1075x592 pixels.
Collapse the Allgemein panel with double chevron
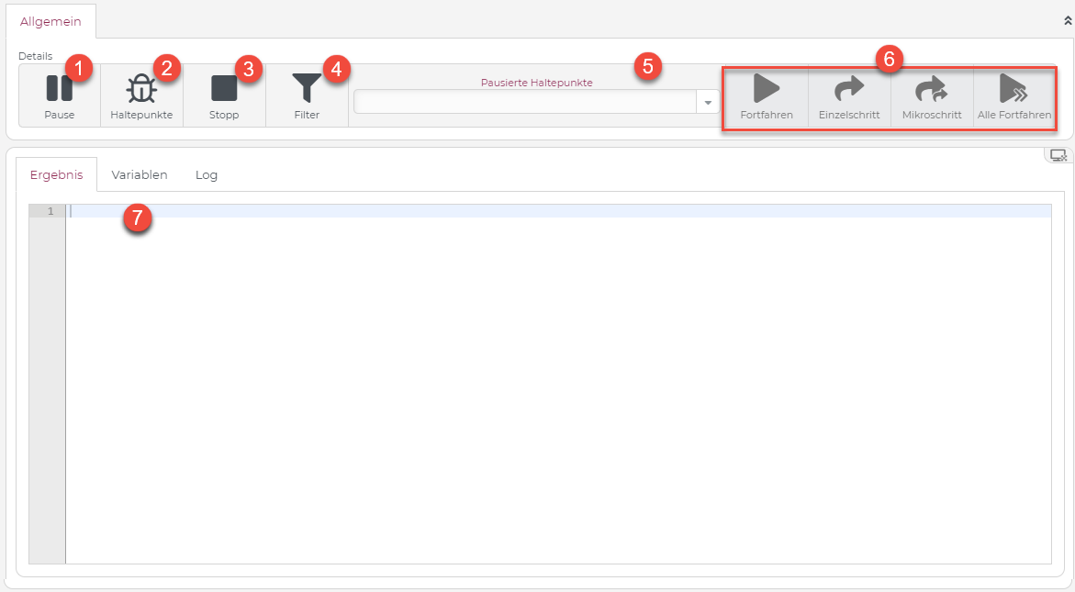point(1067,19)
